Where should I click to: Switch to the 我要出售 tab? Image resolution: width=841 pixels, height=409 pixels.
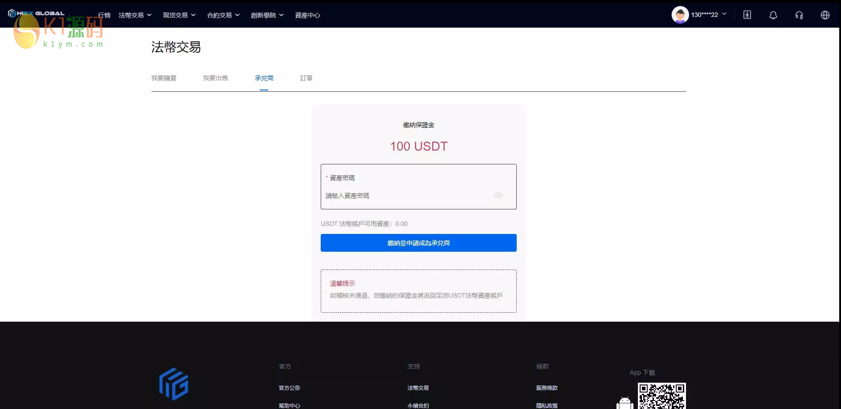pos(216,78)
